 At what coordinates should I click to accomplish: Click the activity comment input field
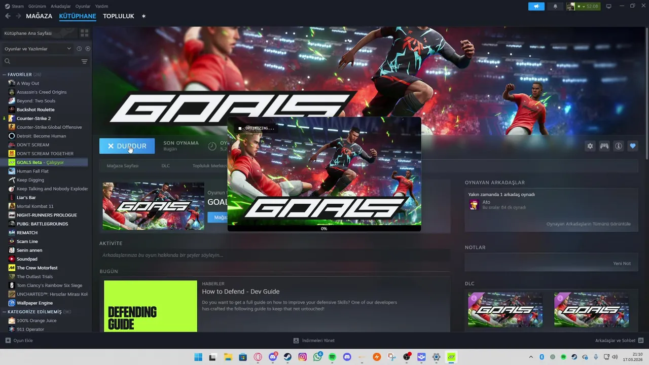[x=275, y=255]
